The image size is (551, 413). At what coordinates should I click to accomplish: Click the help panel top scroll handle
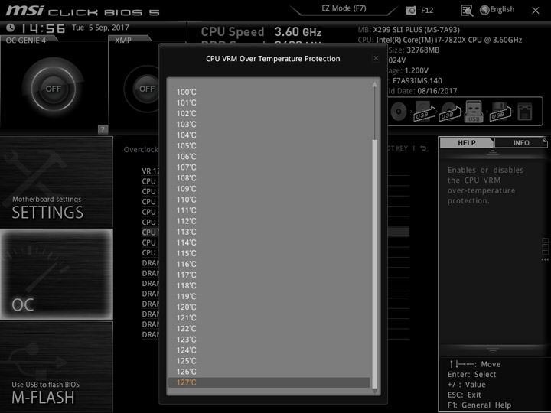tap(492, 152)
